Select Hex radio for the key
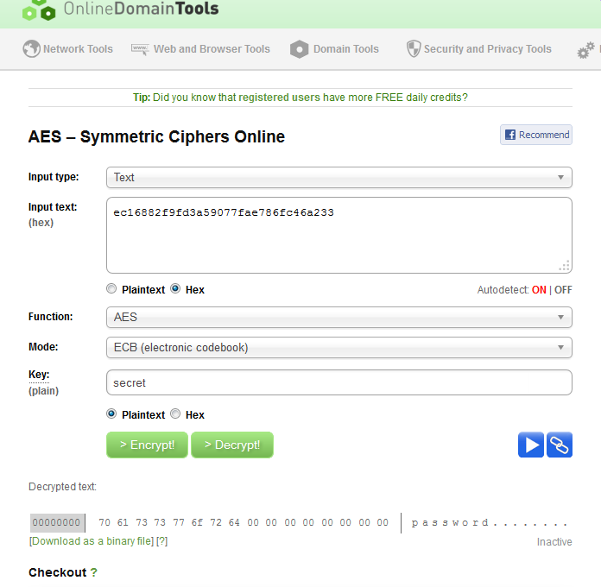The image size is (601, 587). [x=176, y=414]
